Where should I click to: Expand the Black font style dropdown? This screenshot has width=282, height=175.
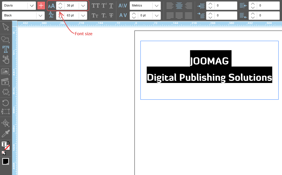point(40,16)
